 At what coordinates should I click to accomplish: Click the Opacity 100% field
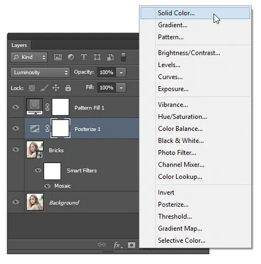pyautogui.click(x=106, y=73)
